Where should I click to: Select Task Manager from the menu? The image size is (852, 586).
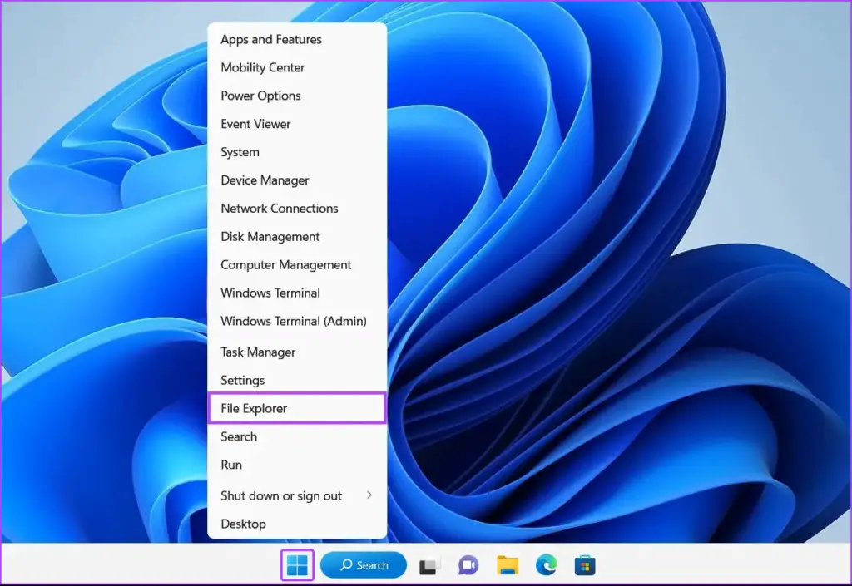click(x=258, y=352)
